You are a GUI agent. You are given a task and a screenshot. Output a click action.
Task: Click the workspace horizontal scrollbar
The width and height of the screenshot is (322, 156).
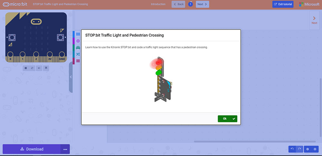click(255, 142)
